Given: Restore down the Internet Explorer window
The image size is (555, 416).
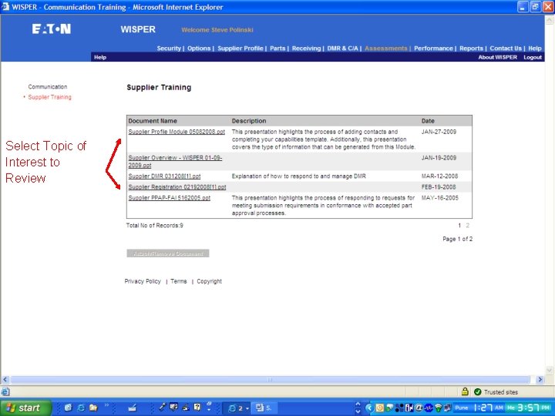Looking at the screenshot, I should pos(535,7).
